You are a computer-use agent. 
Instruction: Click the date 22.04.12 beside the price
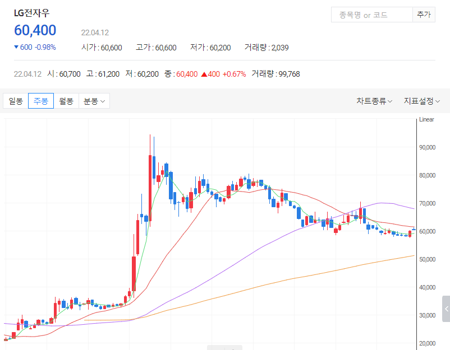point(95,32)
